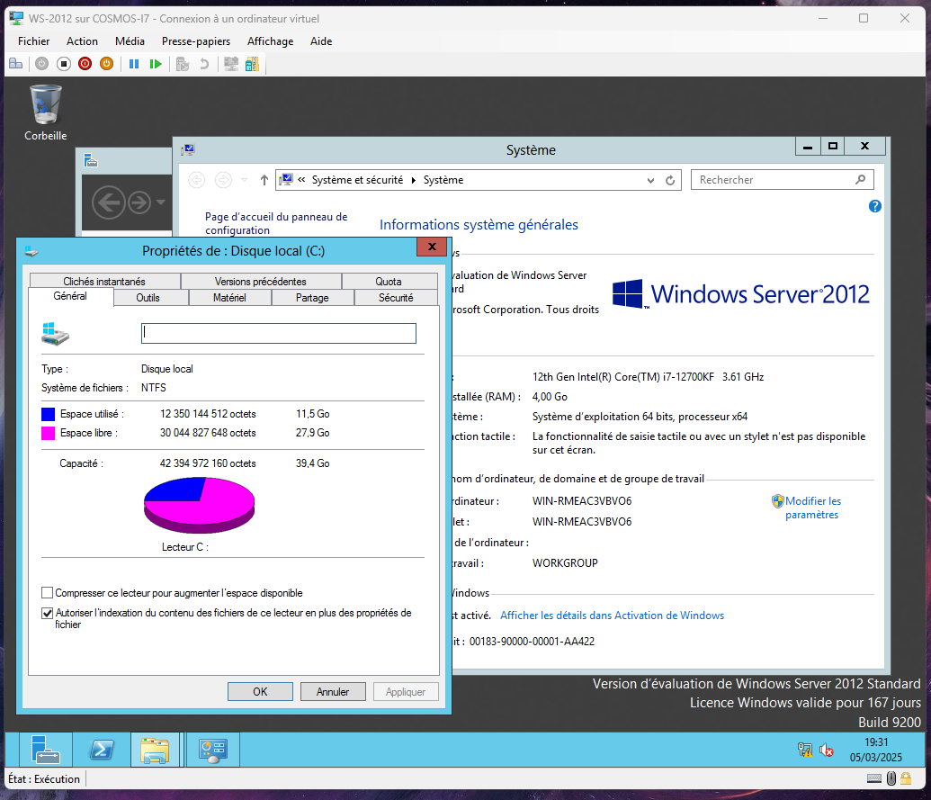Viewport: 931px width, 800px height.
Task: Click the drive label text field
Action: tap(279, 334)
